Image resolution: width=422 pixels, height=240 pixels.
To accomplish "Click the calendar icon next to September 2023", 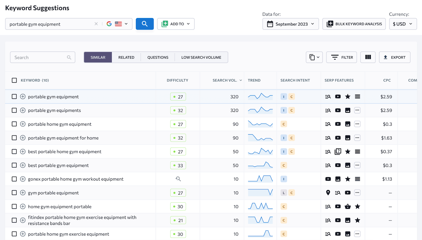I will pos(270,24).
